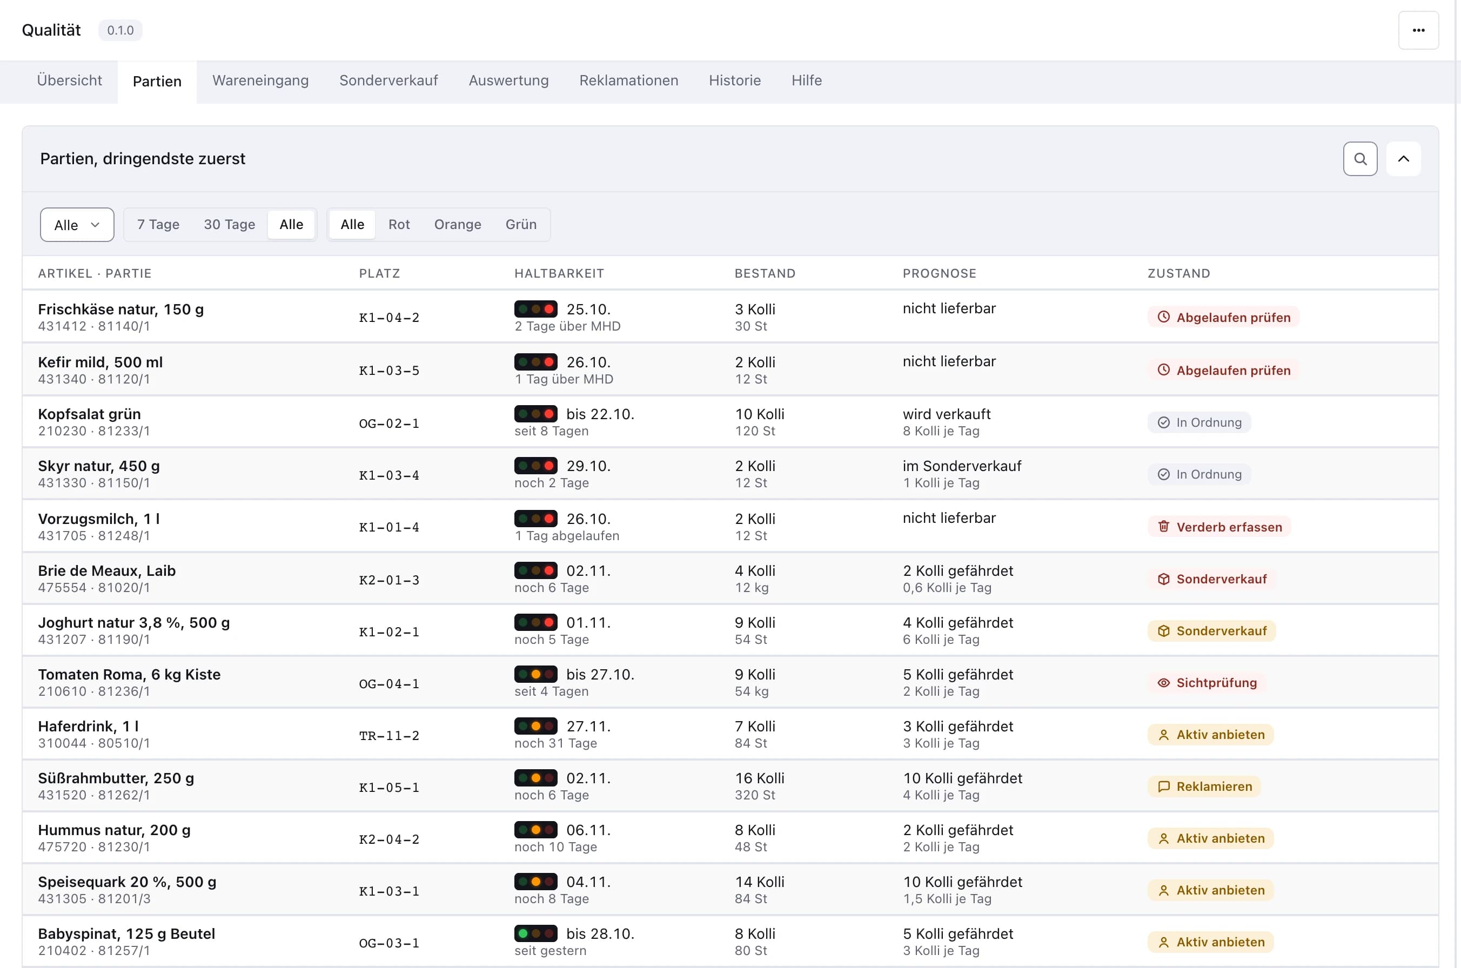Open the Sonderverkauf tab
1461x968 pixels.
point(388,81)
